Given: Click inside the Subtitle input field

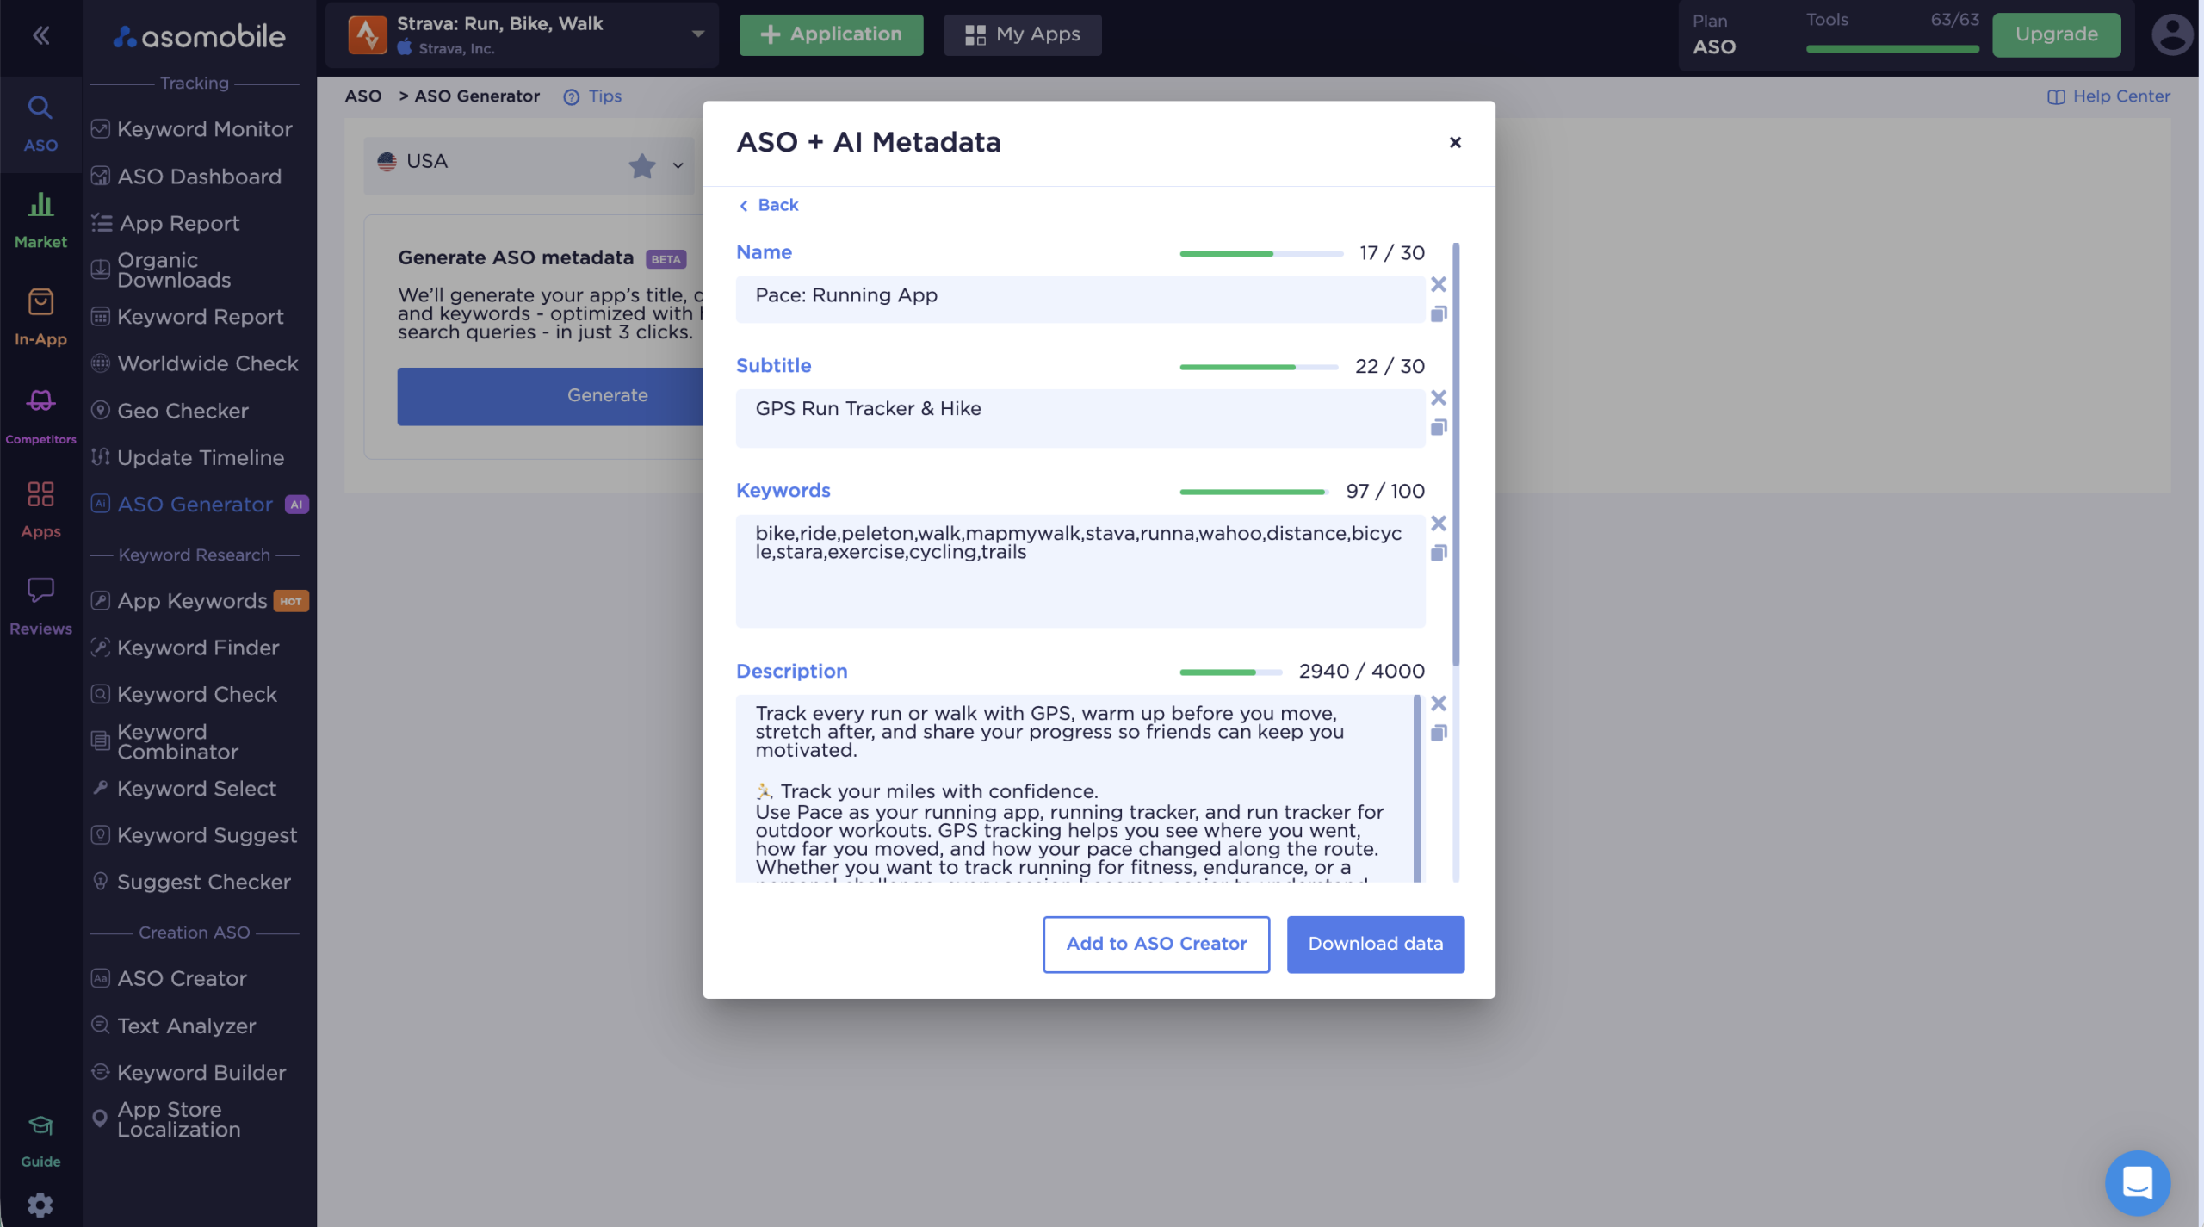Looking at the screenshot, I should click(x=1080, y=418).
